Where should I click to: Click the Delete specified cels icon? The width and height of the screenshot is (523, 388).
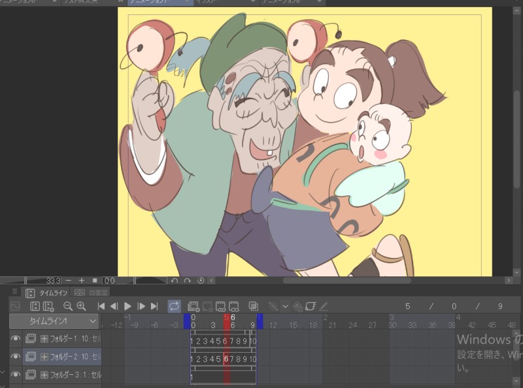click(234, 306)
